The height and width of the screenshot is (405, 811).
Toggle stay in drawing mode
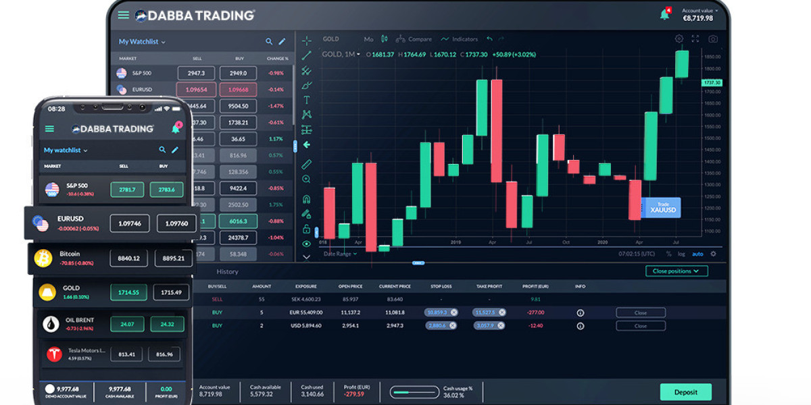click(x=306, y=214)
